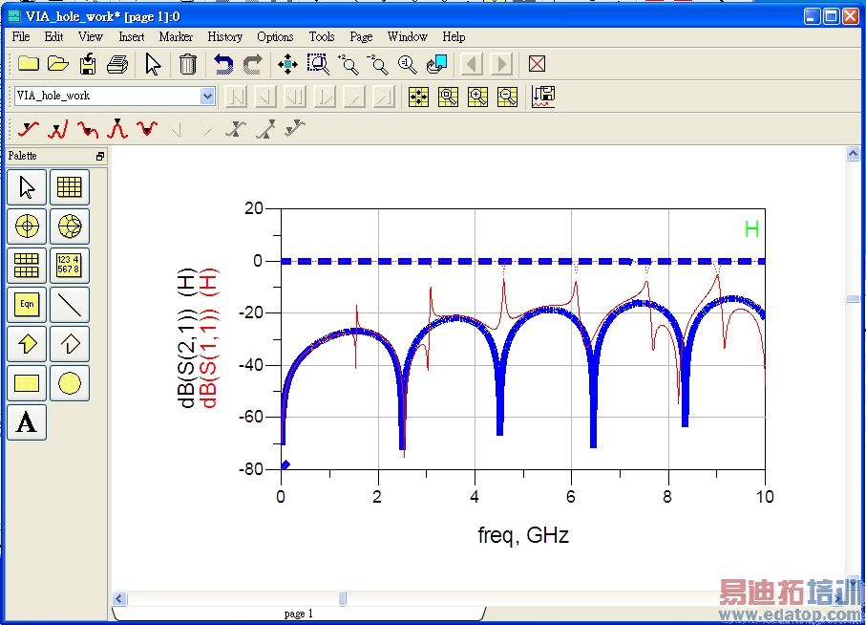
Task: Select the yellow circle shape tool
Action: pos(69,383)
